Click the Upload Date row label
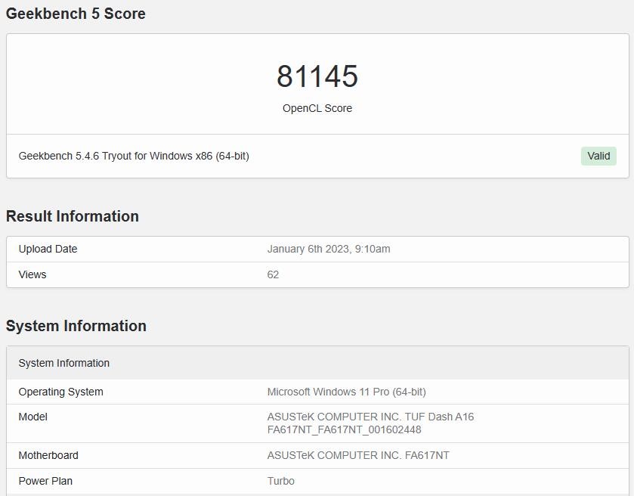 point(48,249)
